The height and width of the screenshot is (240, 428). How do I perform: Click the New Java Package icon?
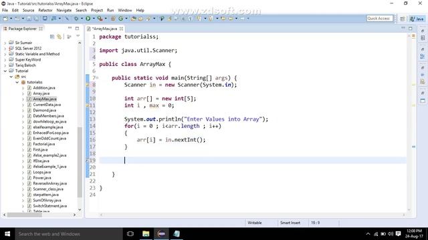tap(113, 19)
